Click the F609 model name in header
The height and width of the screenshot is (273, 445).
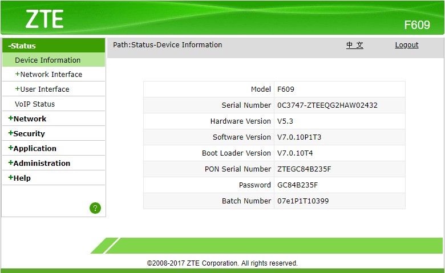(x=417, y=25)
